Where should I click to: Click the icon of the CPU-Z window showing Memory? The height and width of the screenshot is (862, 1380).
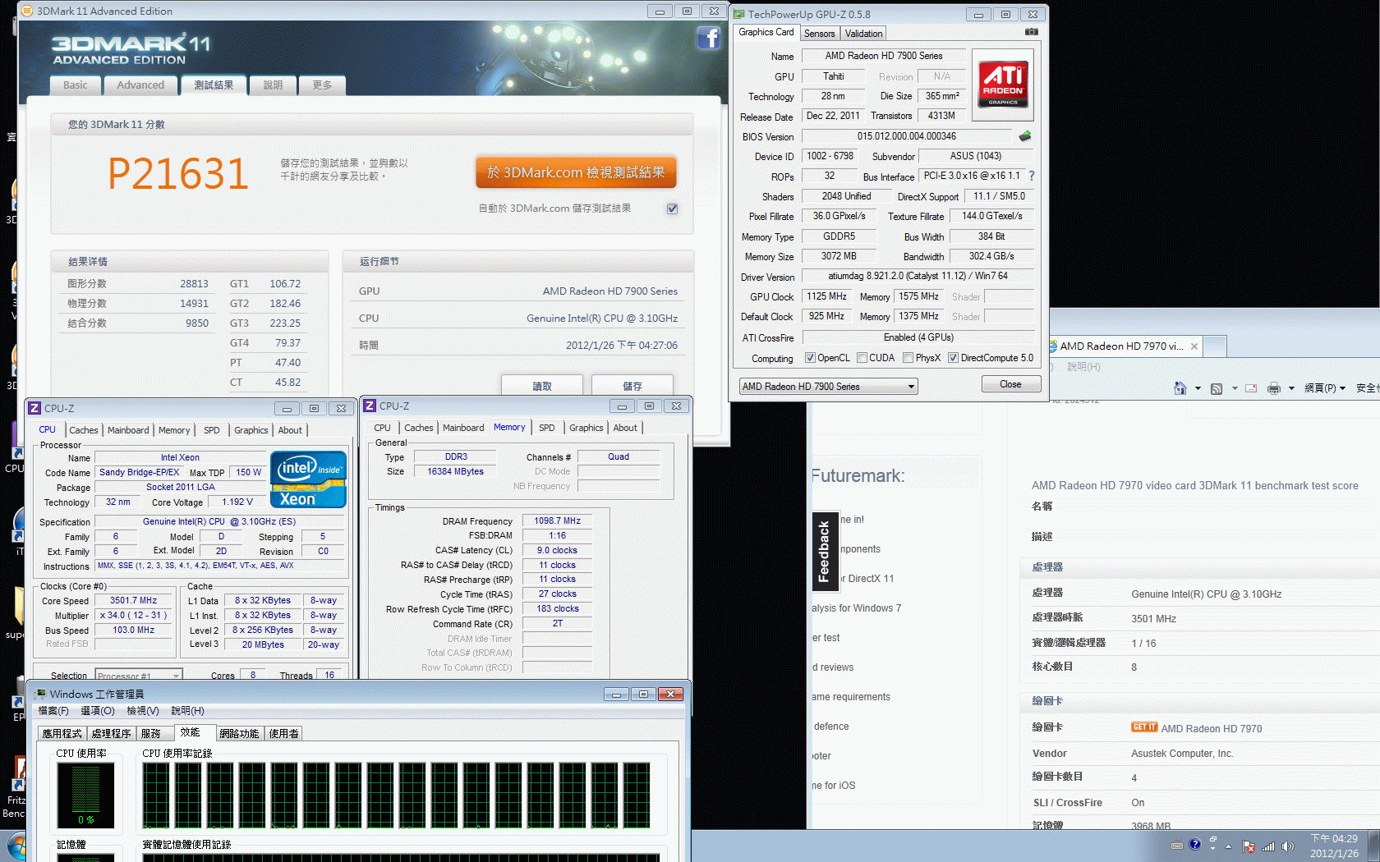point(370,406)
